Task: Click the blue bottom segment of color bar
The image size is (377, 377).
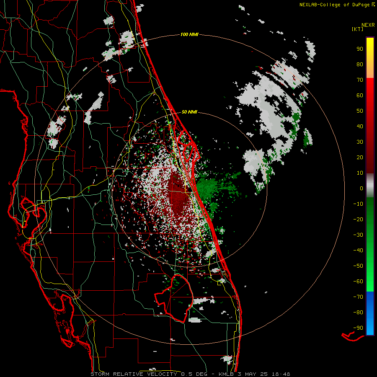Action: click(370, 313)
